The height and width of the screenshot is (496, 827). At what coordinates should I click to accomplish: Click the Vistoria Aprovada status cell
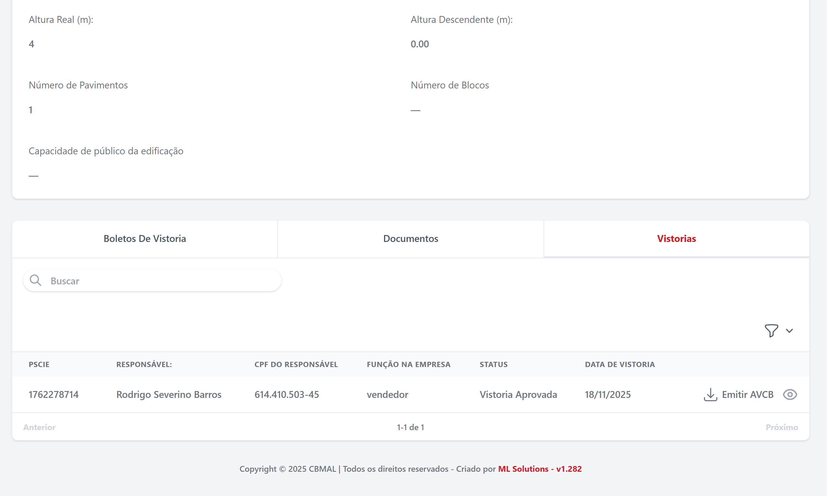[x=518, y=394]
